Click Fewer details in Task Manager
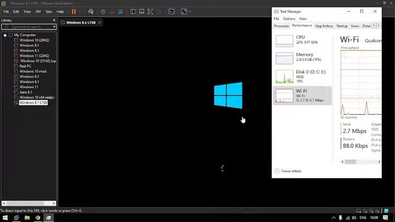395x222 pixels. [288, 171]
